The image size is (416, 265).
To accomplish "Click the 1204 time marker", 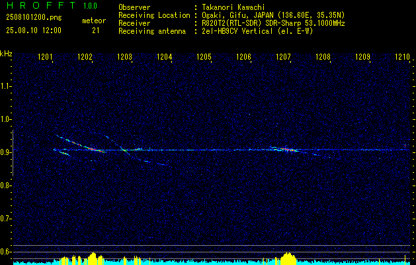I will [x=165, y=56].
